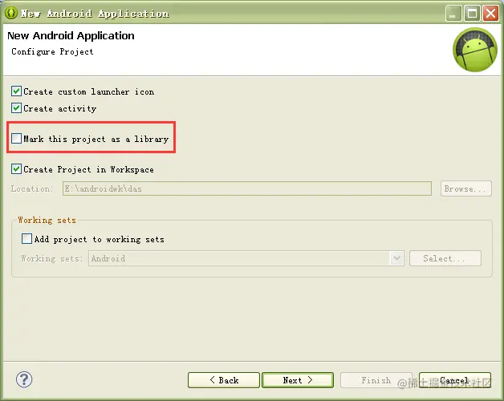Click the help question mark icon
Screen dimensions: 504x401
coord(24,379)
